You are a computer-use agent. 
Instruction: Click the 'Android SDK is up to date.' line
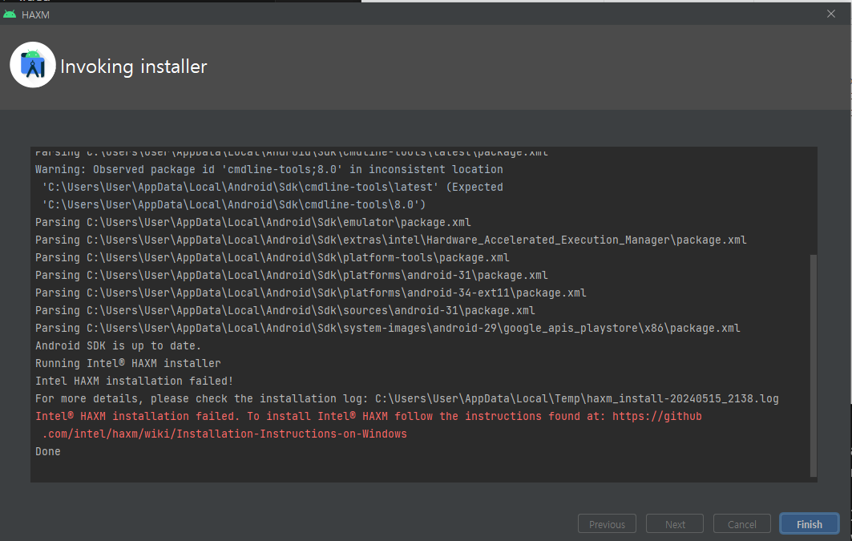coord(118,345)
